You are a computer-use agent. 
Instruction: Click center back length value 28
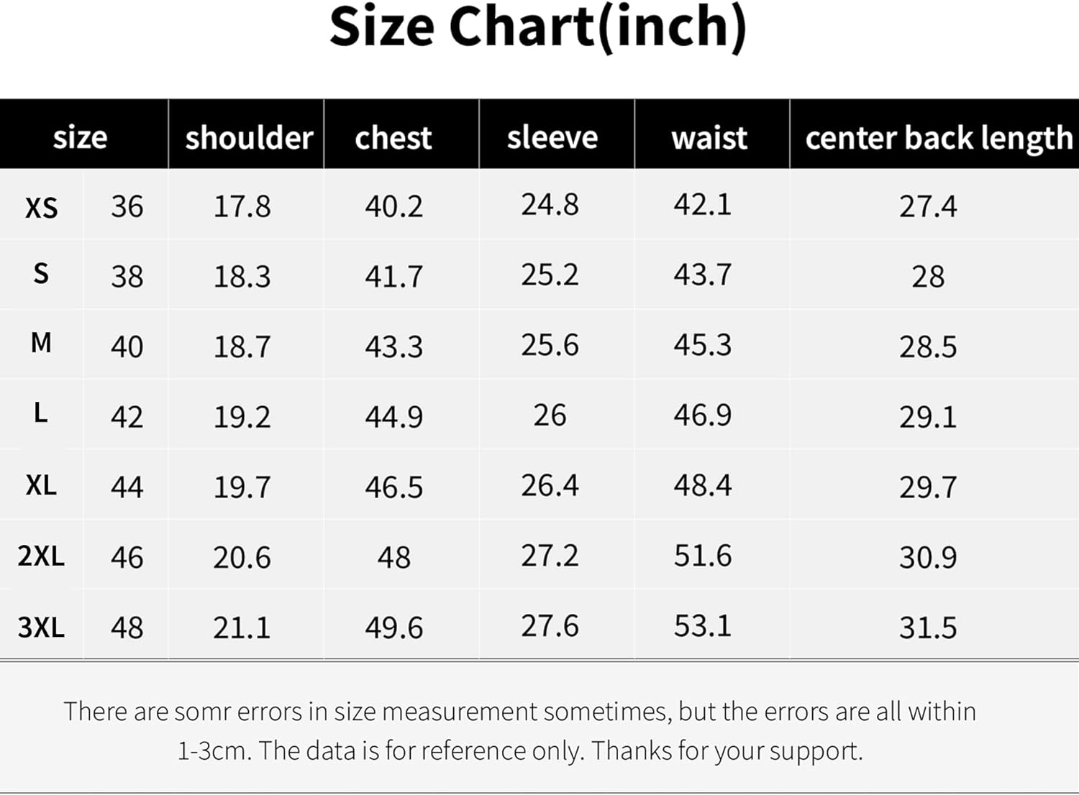928,277
